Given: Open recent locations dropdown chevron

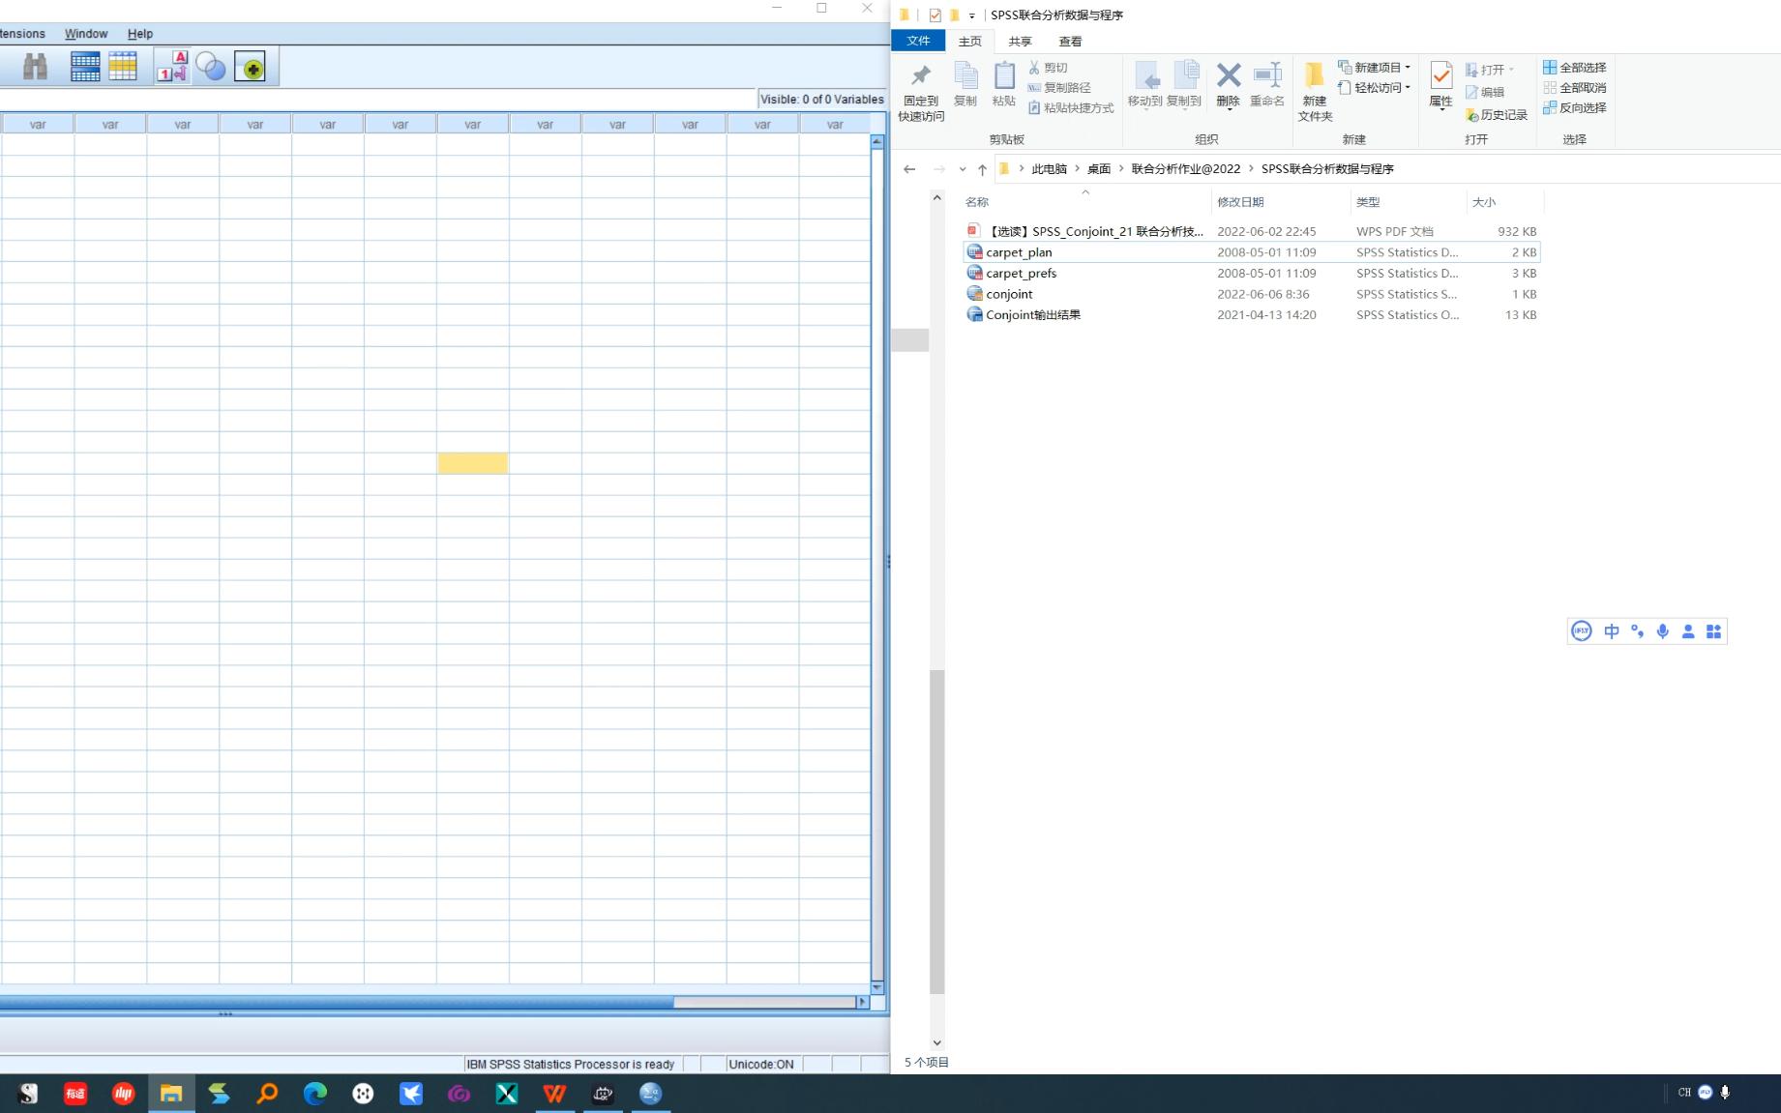Looking at the screenshot, I should (963, 169).
